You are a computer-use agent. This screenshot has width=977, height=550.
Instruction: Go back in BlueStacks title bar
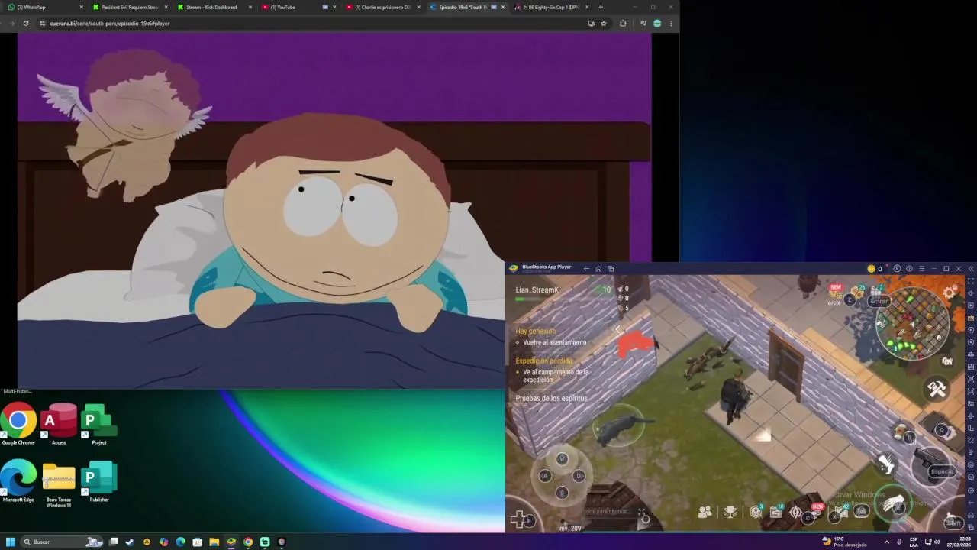pyautogui.click(x=586, y=269)
